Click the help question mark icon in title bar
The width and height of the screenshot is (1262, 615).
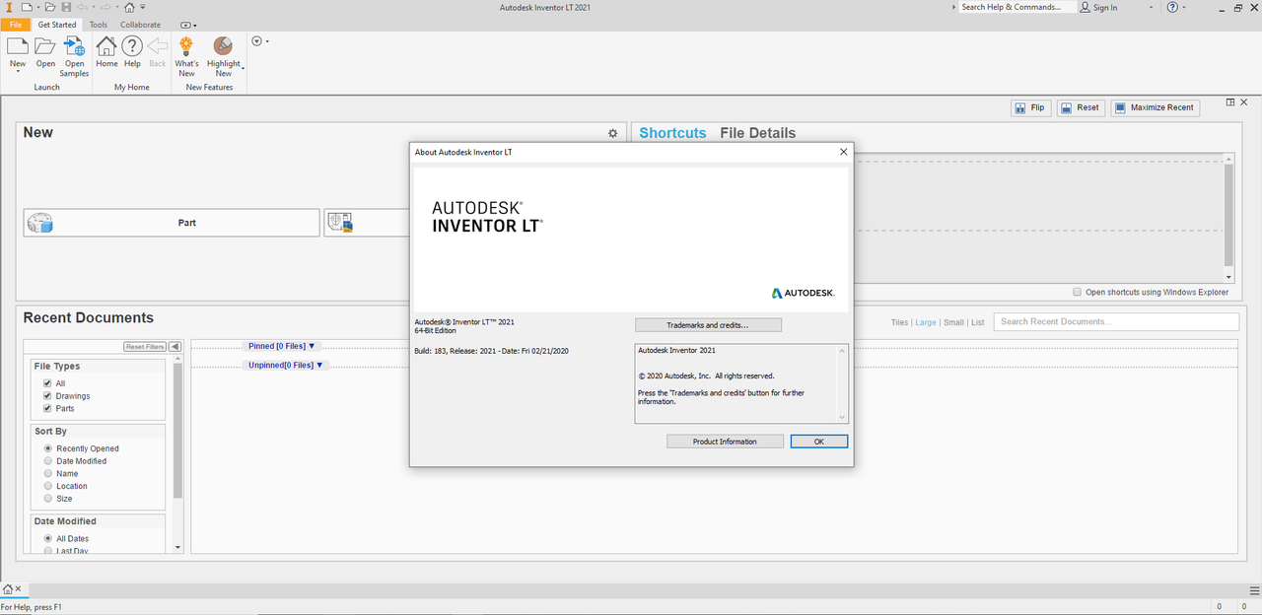pyautogui.click(x=1172, y=7)
